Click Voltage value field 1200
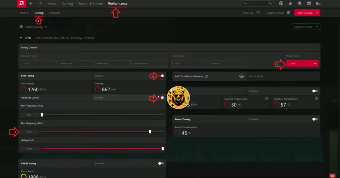Screen dimensions: 340x178 [29, 149]
